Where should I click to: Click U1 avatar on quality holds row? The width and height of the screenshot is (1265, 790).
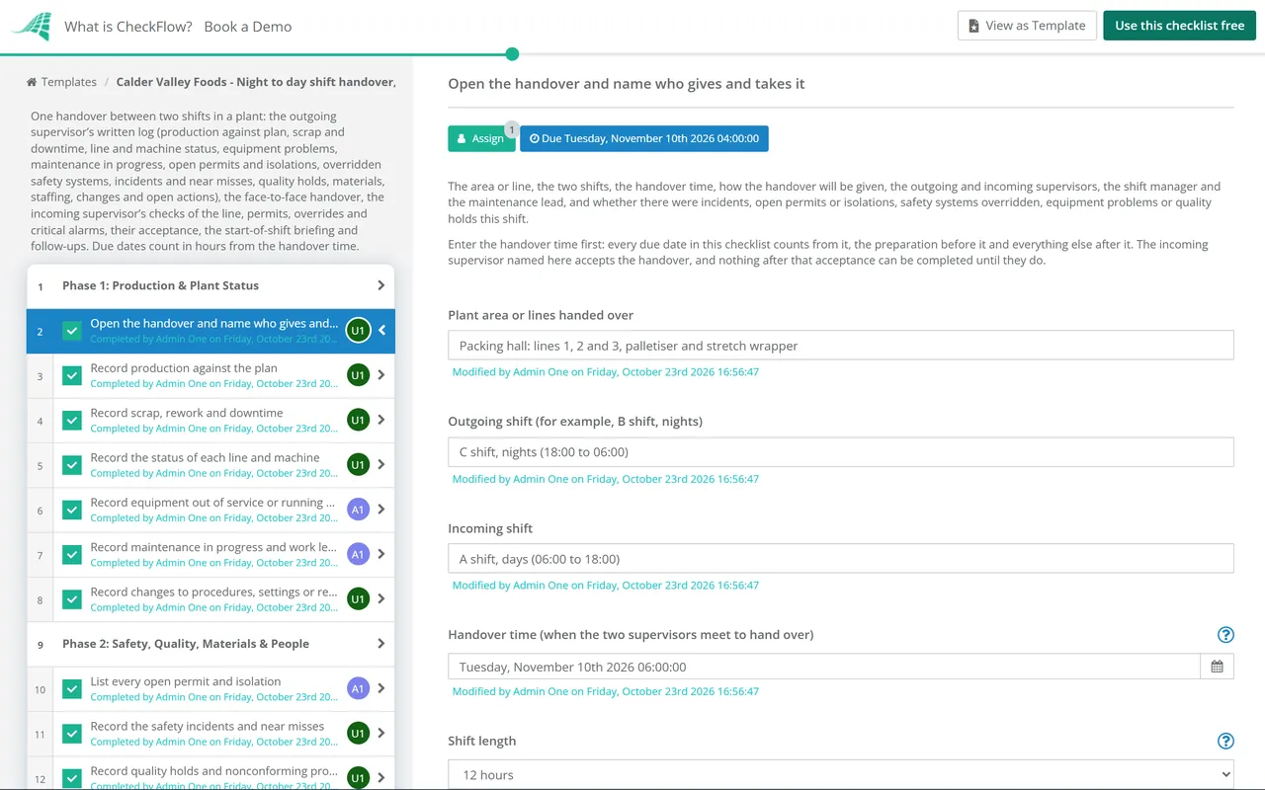(358, 777)
